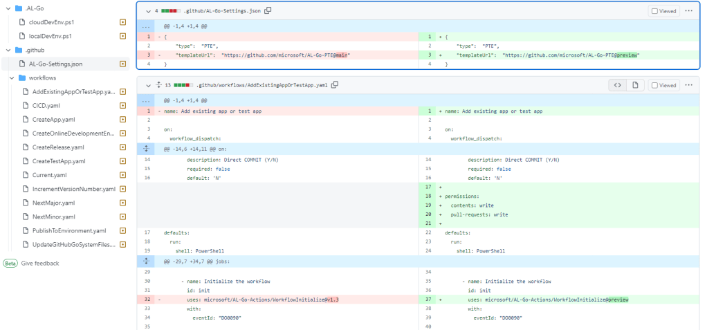The image size is (707, 330).
Task: Select CreateRelease.yaml in the file tree
Action: point(58,147)
